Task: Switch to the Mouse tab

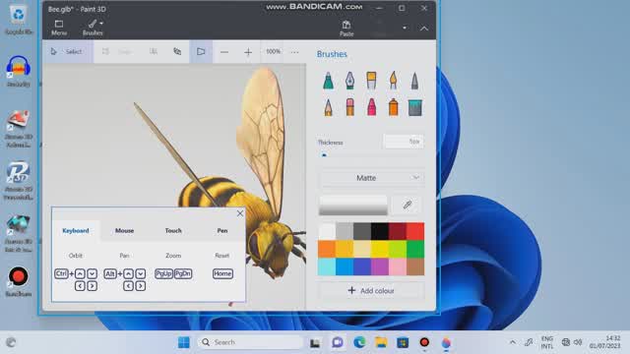Action: (x=125, y=230)
